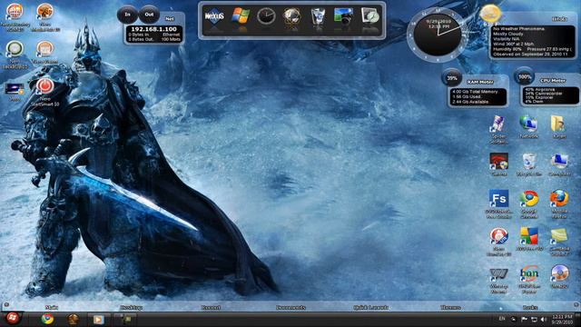
Task: Select the Themes shelf tab
Action: [450, 307]
